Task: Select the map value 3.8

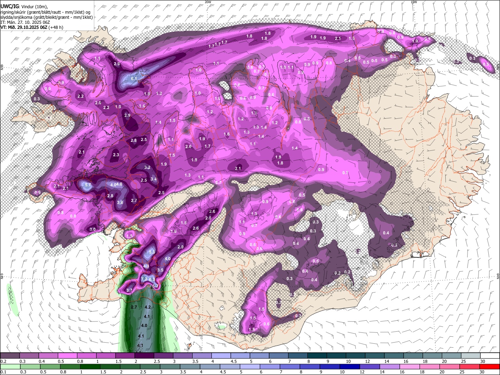Action: (x=120, y=202)
